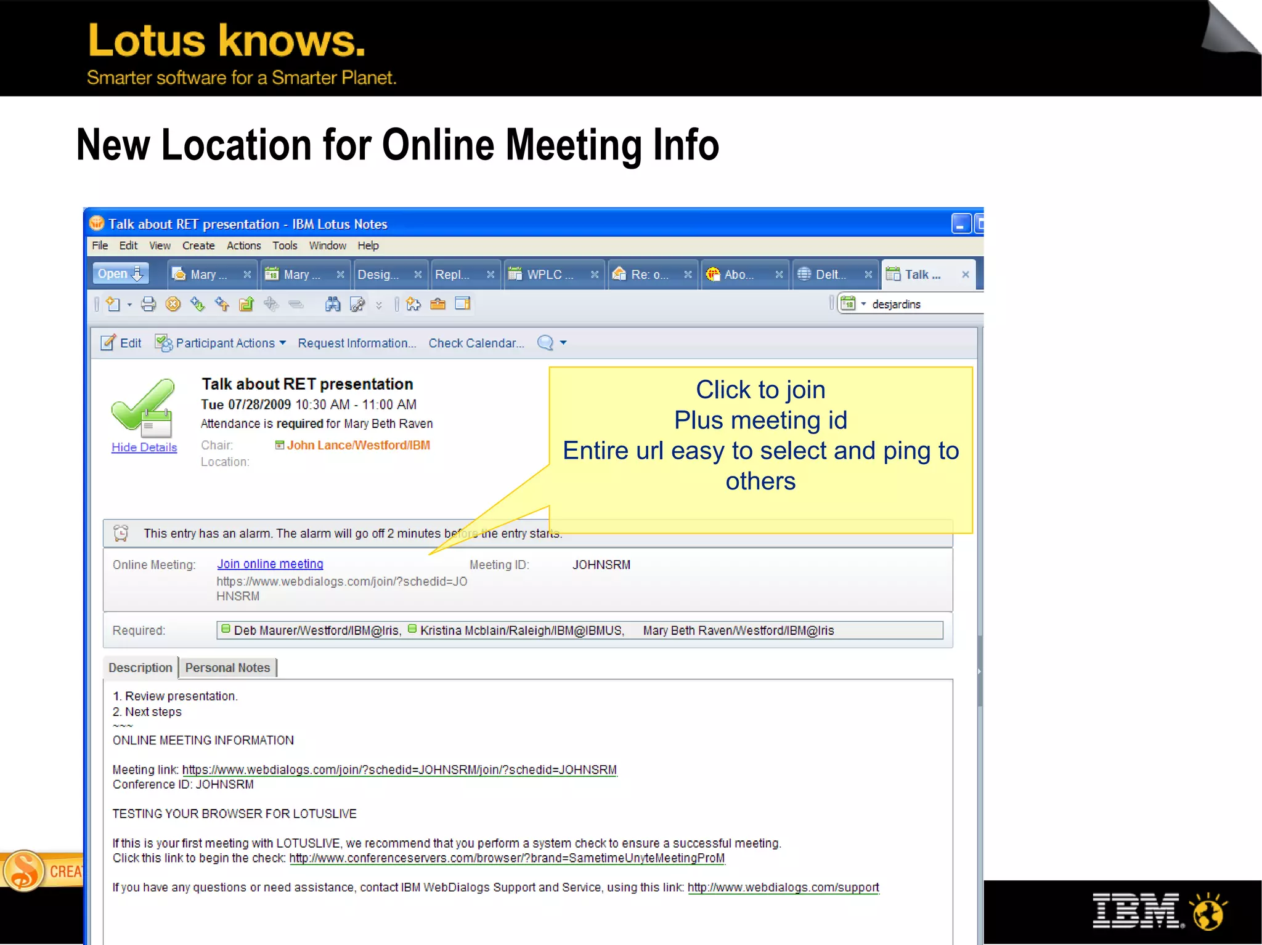Click Check Calendar... action
1262x945 pixels.
(476, 343)
